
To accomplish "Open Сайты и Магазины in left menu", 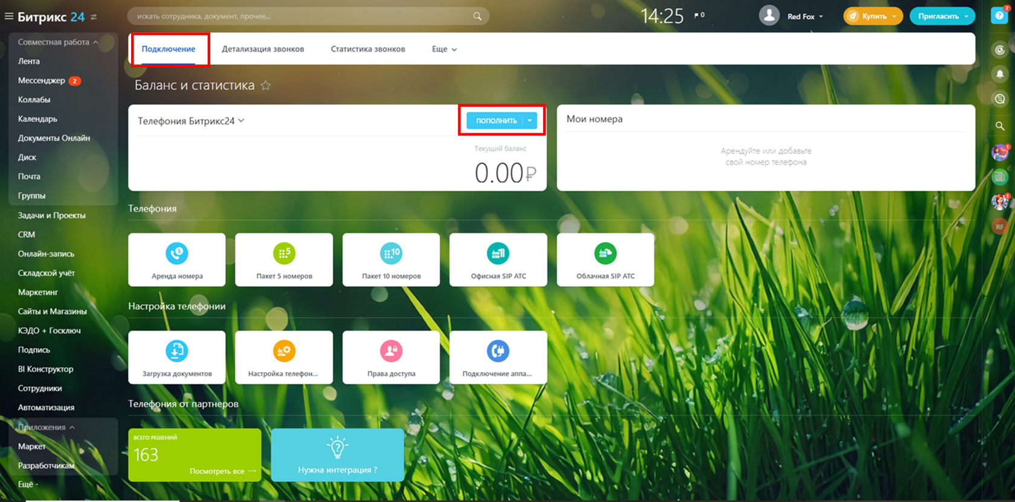I will 53,312.
